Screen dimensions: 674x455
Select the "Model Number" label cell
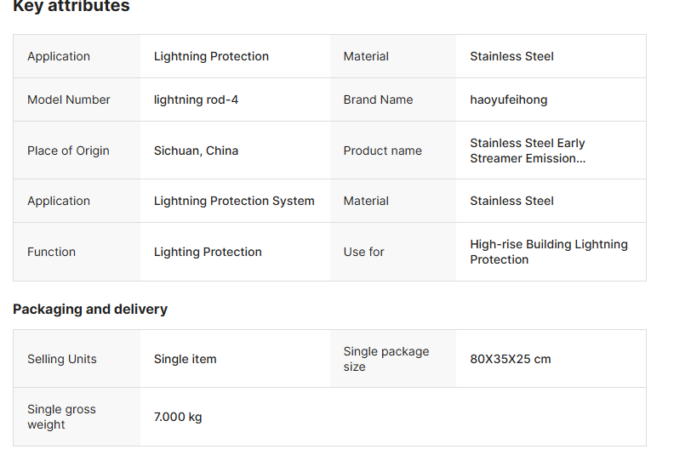click(69, 100)
